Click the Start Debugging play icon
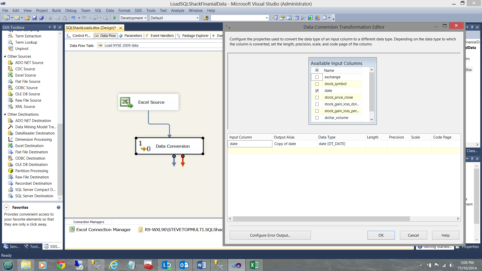The width and height of the screenshot is (482, 271). 115,18
